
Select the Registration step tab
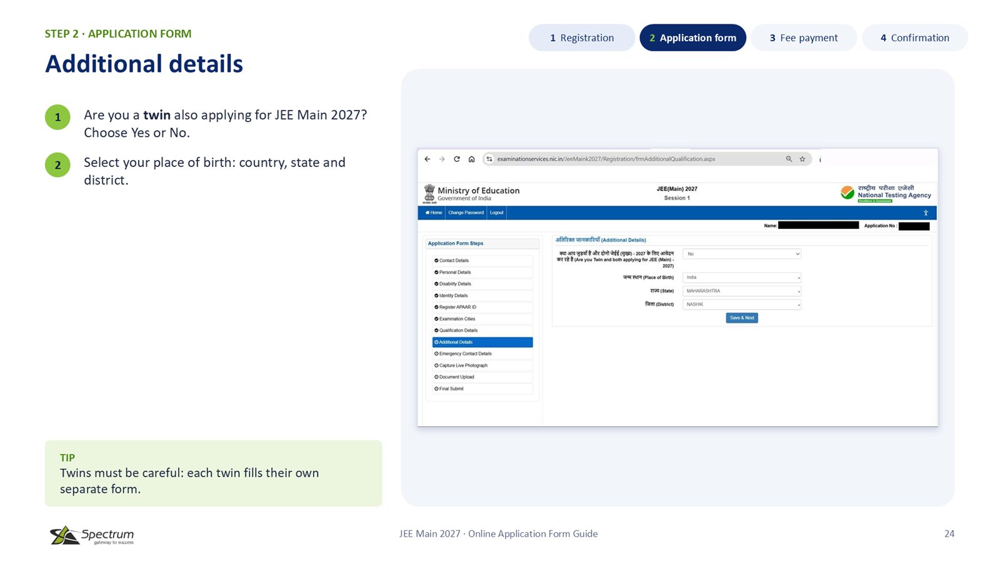click(x=582, y=38)
